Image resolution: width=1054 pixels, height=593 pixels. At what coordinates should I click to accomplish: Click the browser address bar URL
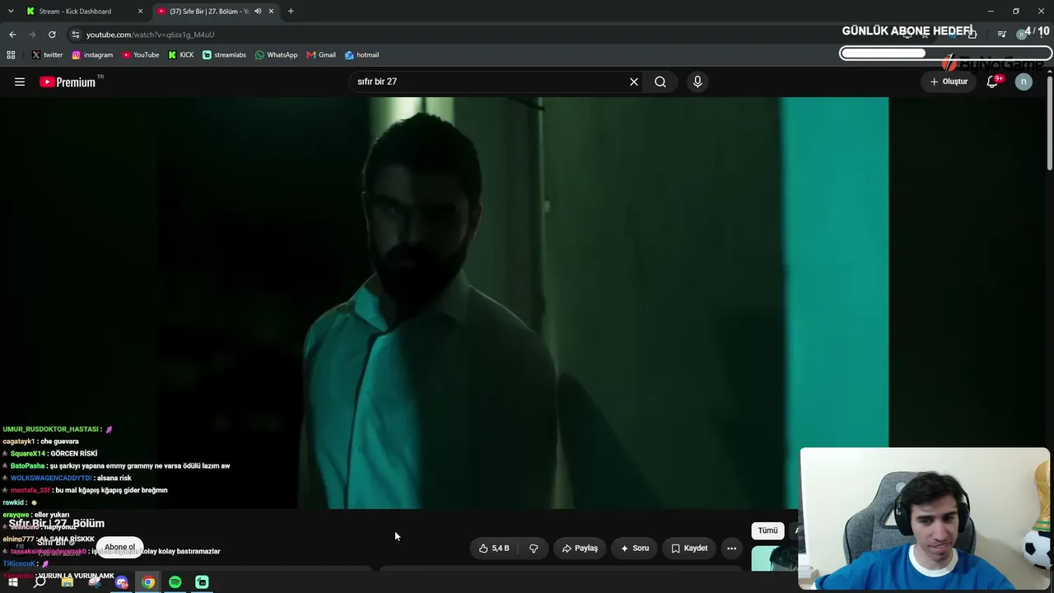click(150, 35)
